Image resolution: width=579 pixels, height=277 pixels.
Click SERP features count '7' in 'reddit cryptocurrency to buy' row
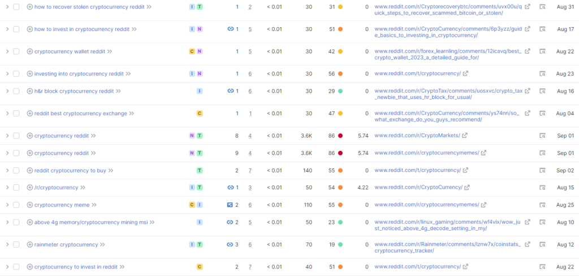point(250,170)
